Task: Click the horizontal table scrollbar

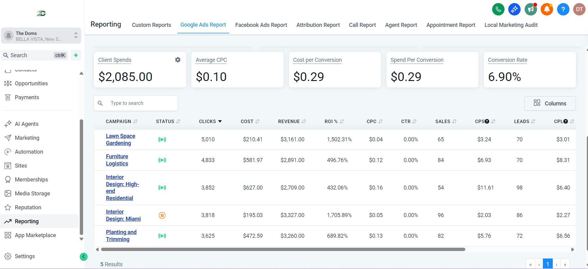Action: [x=283, y=250]
